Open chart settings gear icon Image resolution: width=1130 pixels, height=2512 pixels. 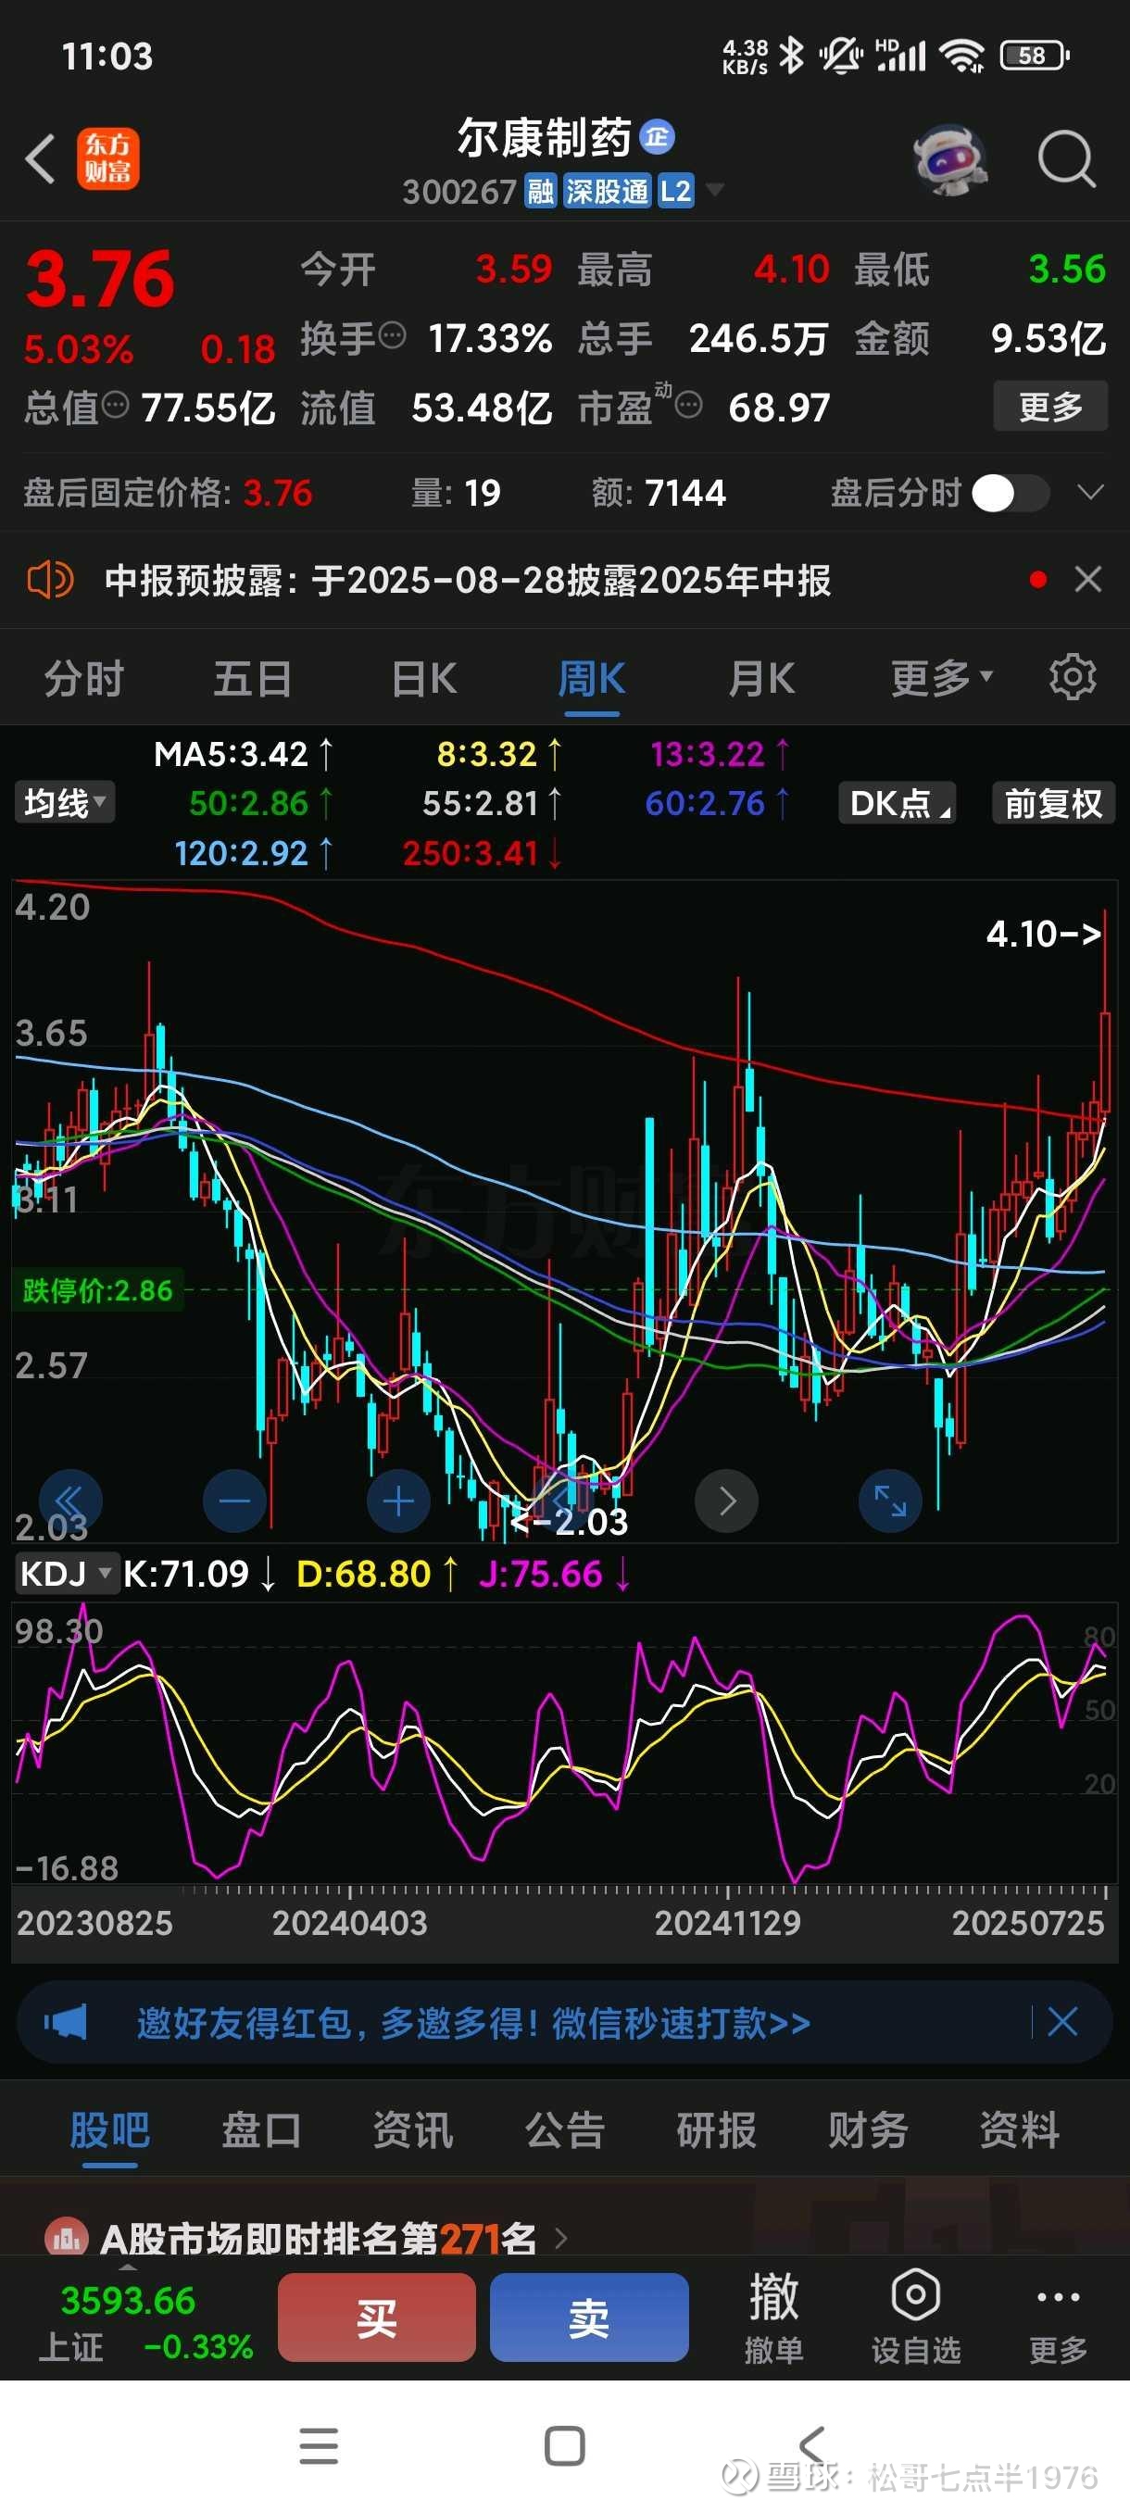click(x=1073, y=677)
